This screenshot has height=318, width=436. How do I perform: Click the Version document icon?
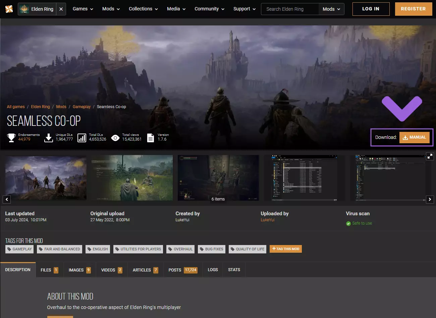(x=151, y=138)
